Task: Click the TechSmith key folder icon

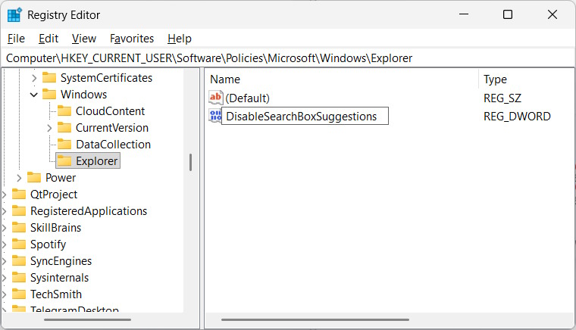Action: point(19,294)
